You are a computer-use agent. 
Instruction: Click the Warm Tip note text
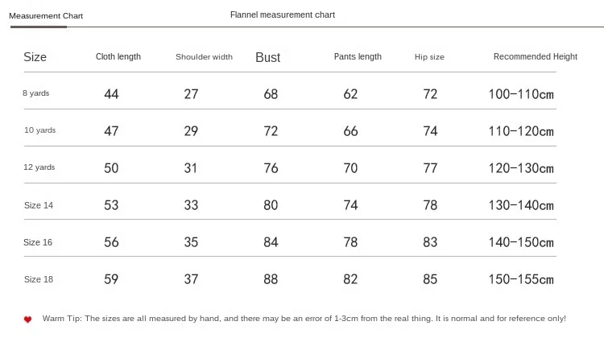[x=304, y=319]
